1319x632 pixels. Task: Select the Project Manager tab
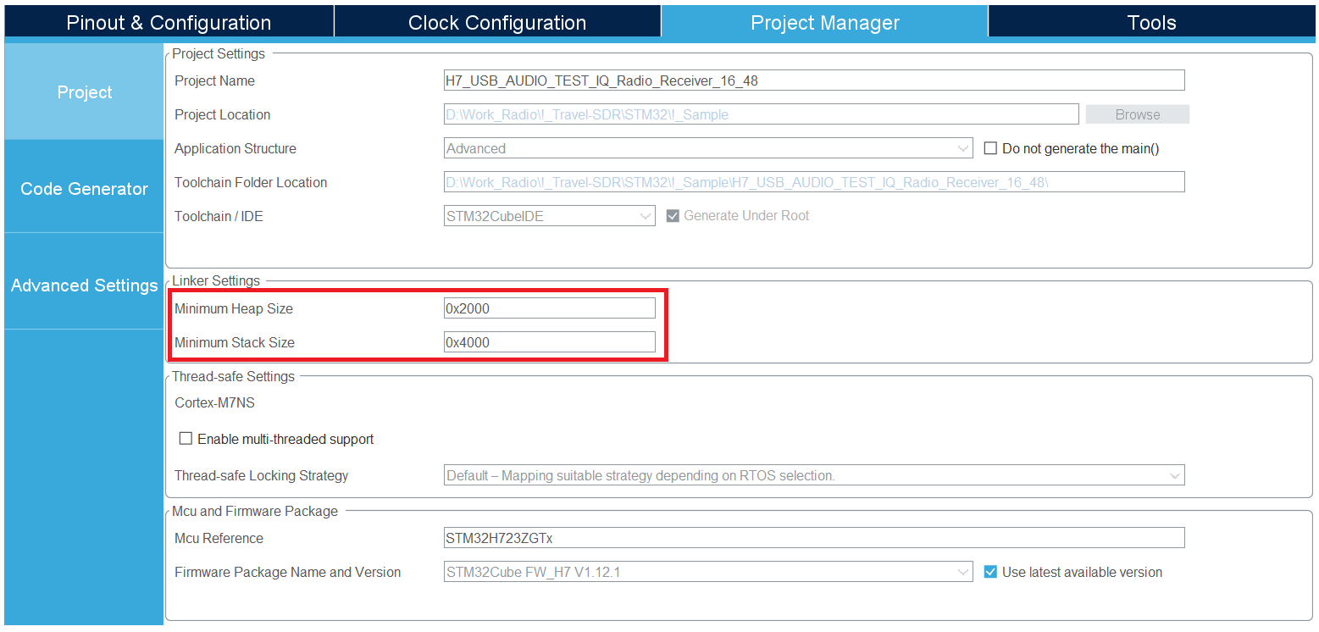click(x=824, y=23)
